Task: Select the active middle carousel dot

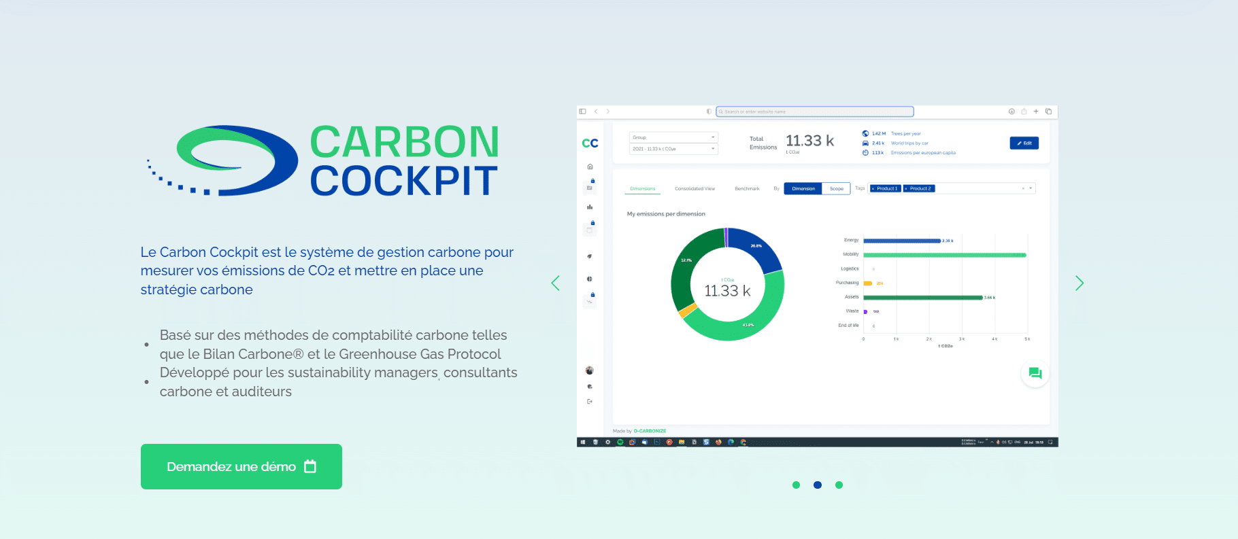Action: [818, 485]
